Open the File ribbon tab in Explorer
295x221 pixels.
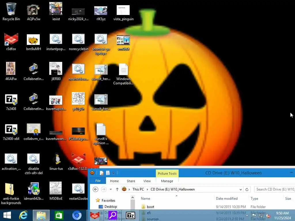98,181
